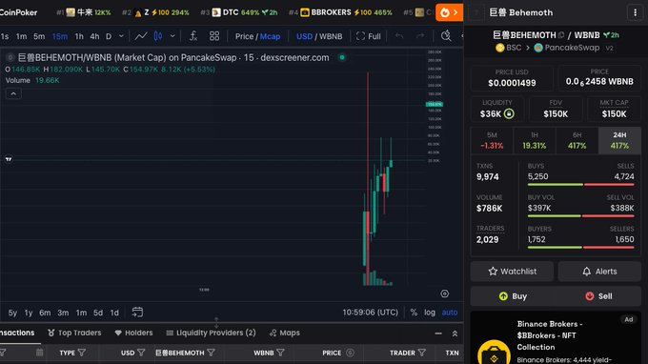
Task: Click the Sell button
Action: [598, 296]
